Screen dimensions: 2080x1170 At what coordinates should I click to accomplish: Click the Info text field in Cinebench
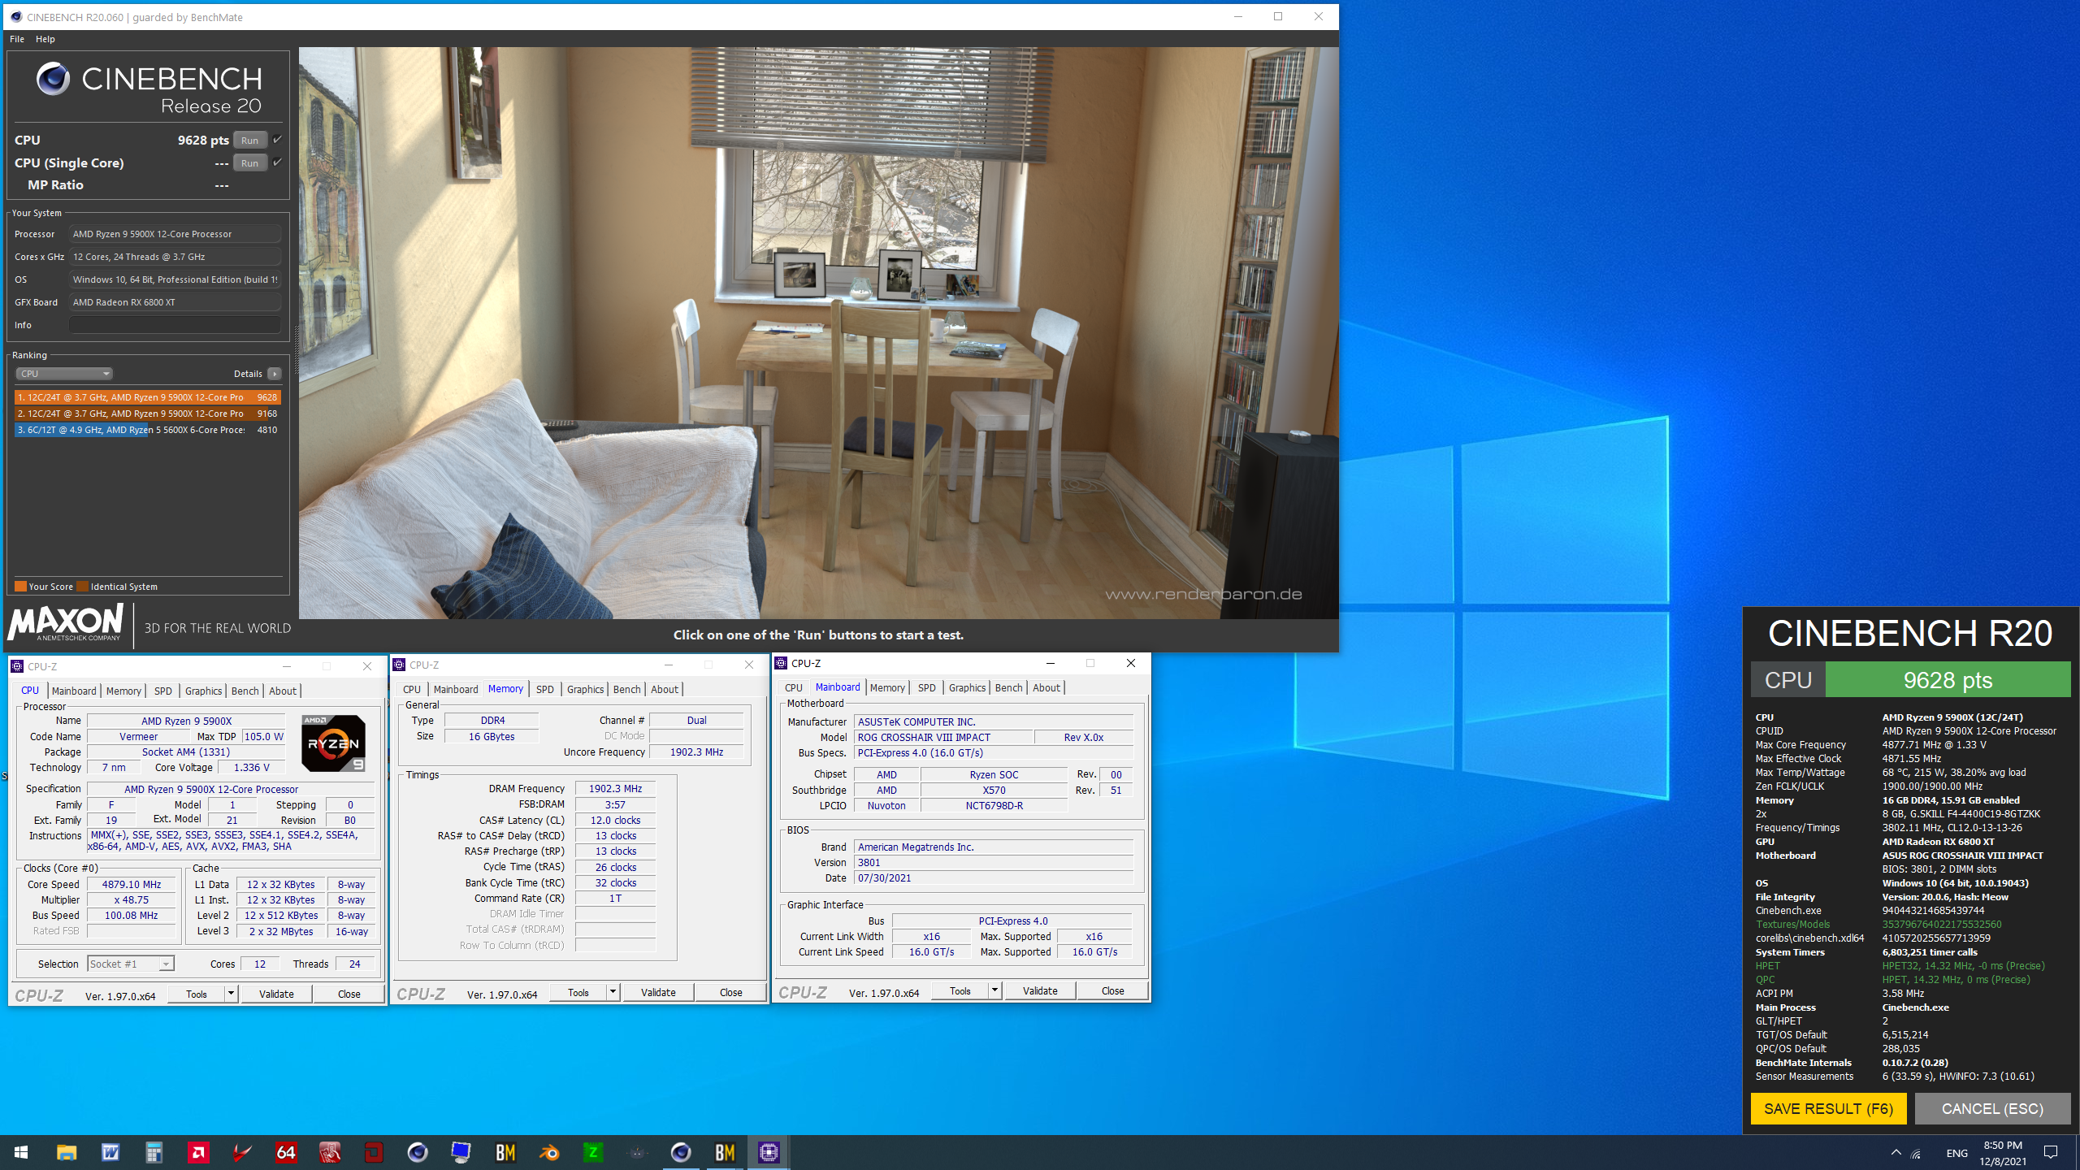point(175,325)
